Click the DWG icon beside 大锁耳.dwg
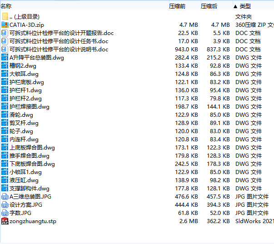The height and width of the screenshot is (244, 274). [x=5, y=74]
